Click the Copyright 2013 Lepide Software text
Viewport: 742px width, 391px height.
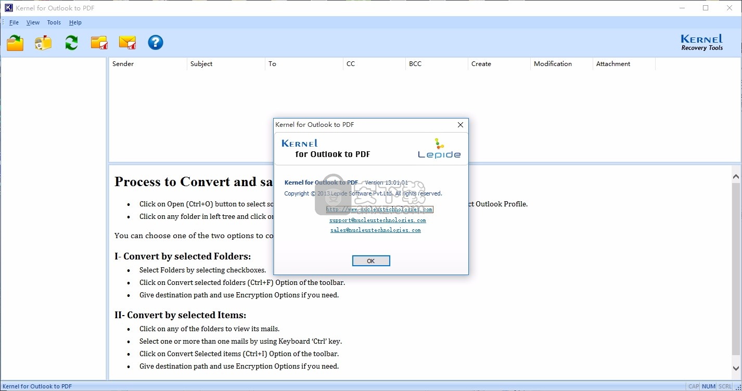point(363,193)
